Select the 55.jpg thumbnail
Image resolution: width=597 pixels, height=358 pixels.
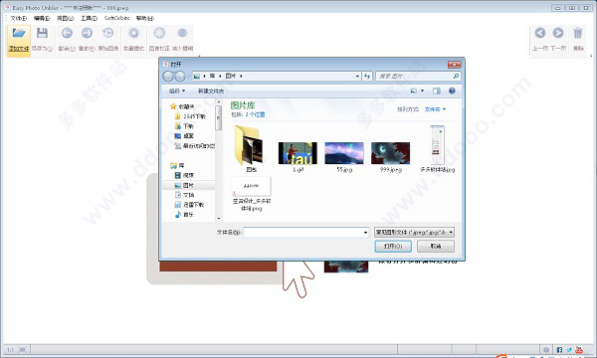coord(344,153)
